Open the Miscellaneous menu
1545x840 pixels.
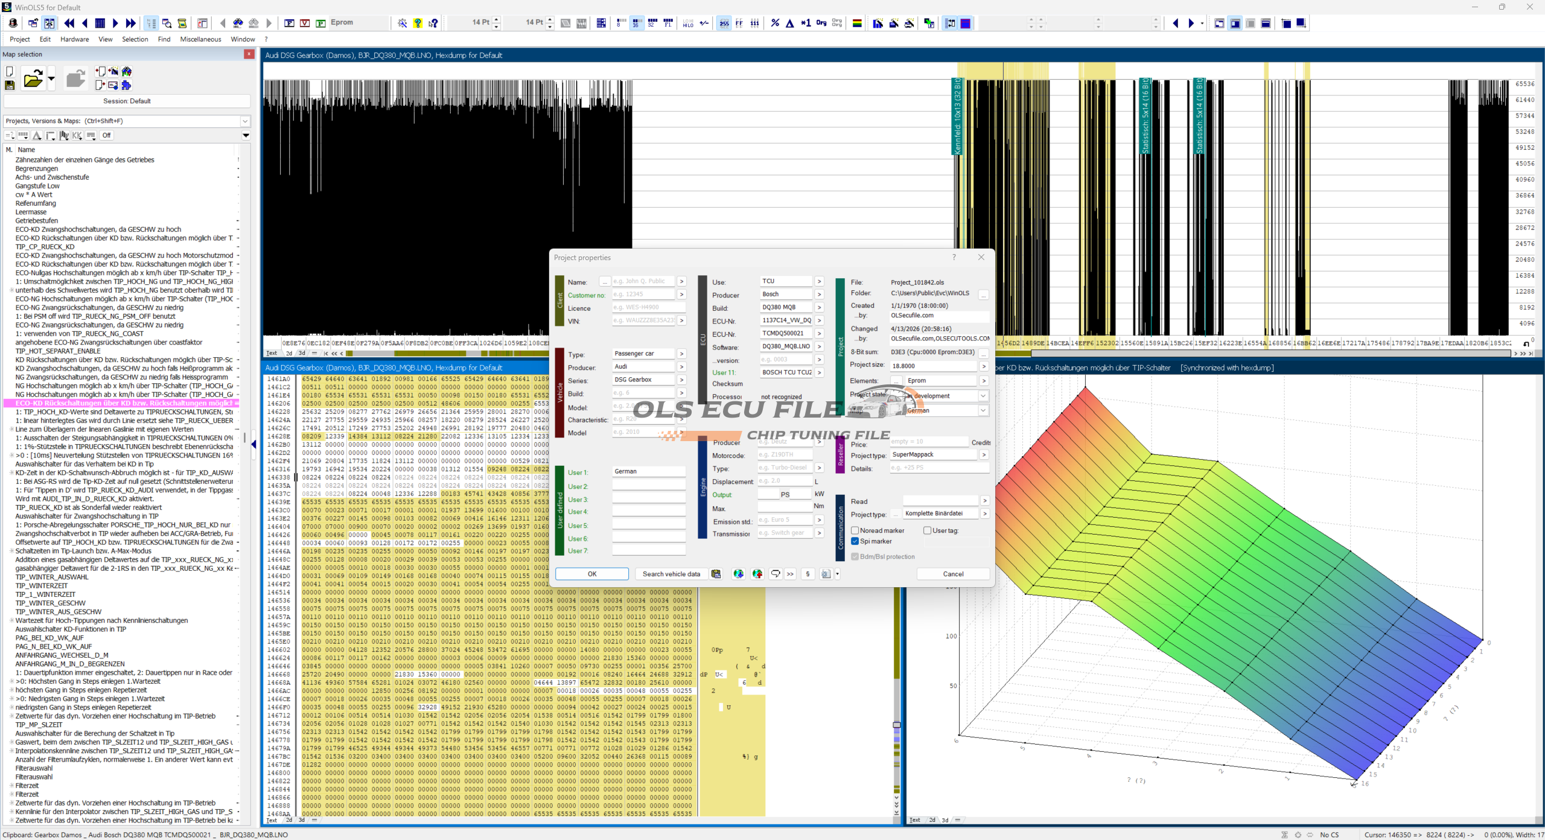(x=200, y=39)
